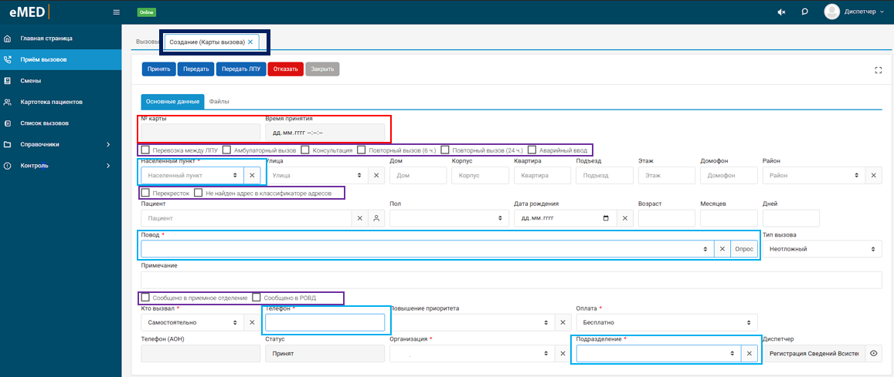894x377 pixels.
Task: Click the Принять button
Action: [x=159, y=69]
